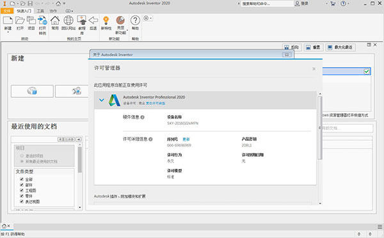
Task: Click the Open Samples (打开样例) icon
Action: click(x=42, y=20)
